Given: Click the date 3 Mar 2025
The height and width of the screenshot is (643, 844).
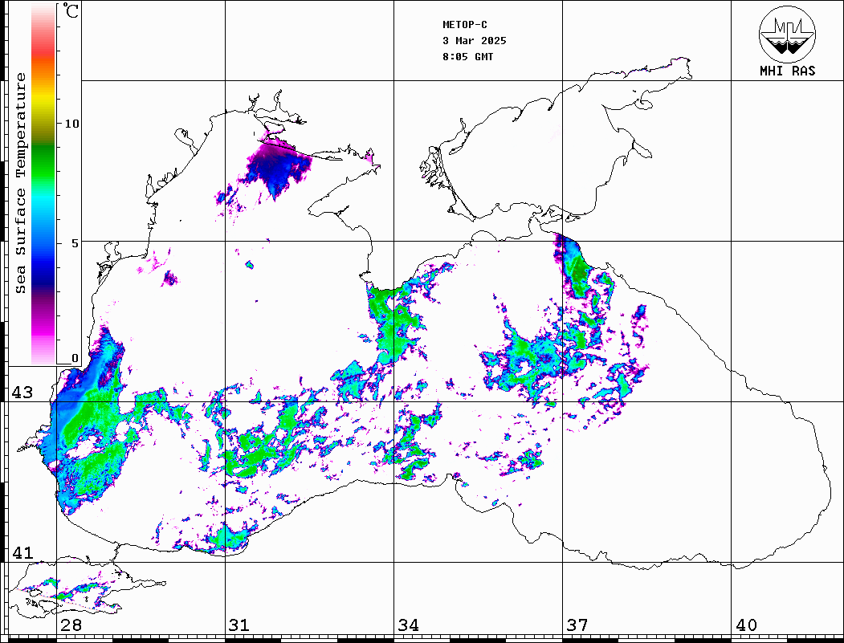Looking at the screenshot, I should point(475,41).
